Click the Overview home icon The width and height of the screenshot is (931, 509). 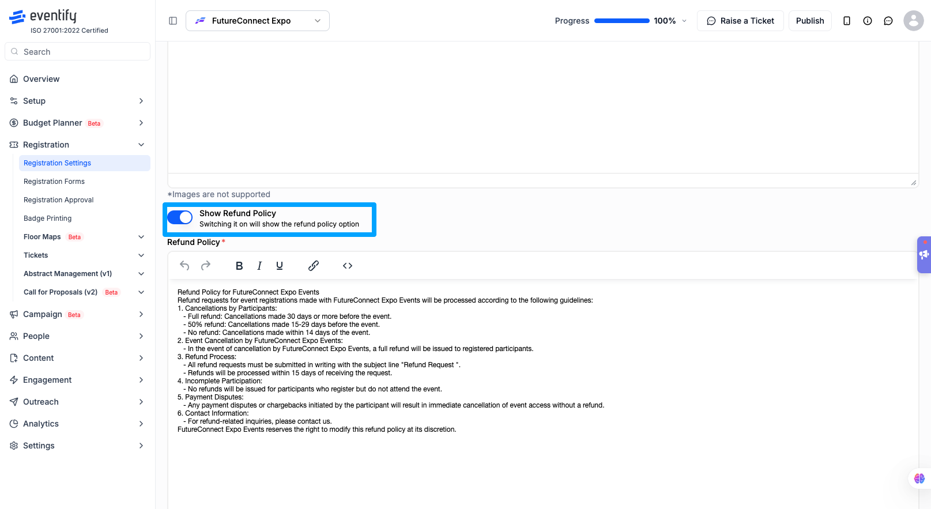[14, 79]
